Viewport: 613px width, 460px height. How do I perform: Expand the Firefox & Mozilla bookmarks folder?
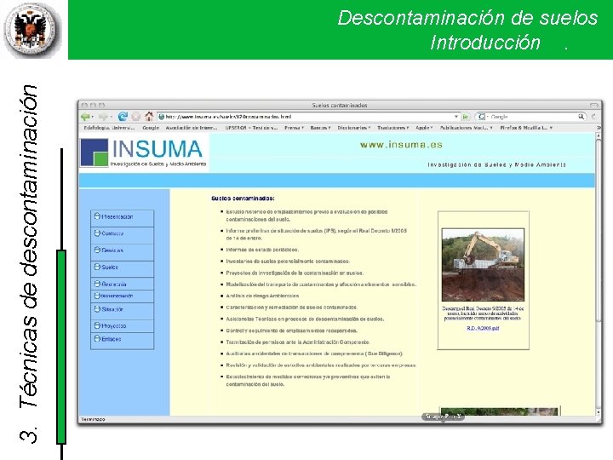[x=526, y=128]
